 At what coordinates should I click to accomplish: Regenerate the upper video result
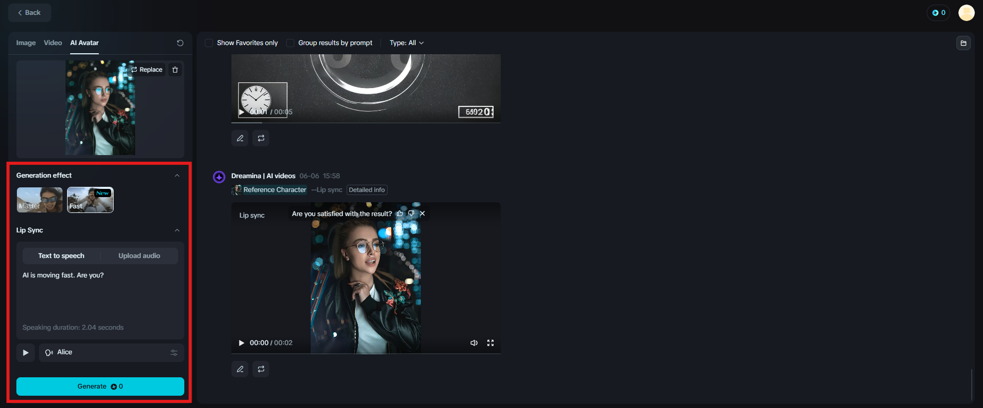261,138
